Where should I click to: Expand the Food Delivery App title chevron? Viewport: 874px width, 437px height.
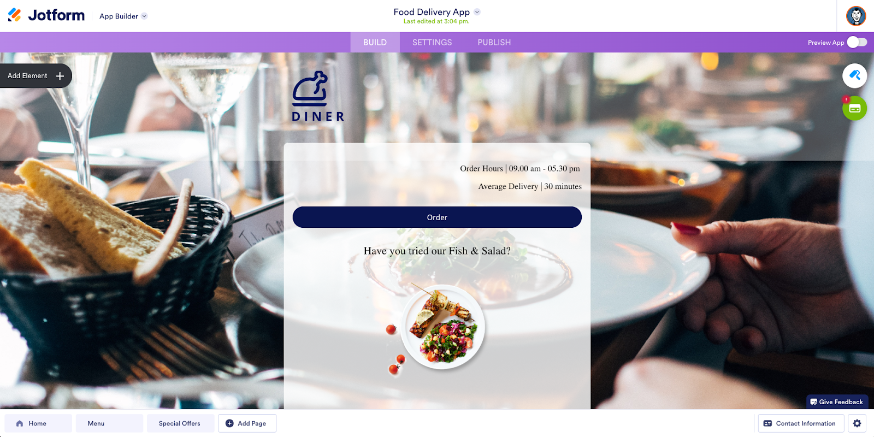[477, 11]
